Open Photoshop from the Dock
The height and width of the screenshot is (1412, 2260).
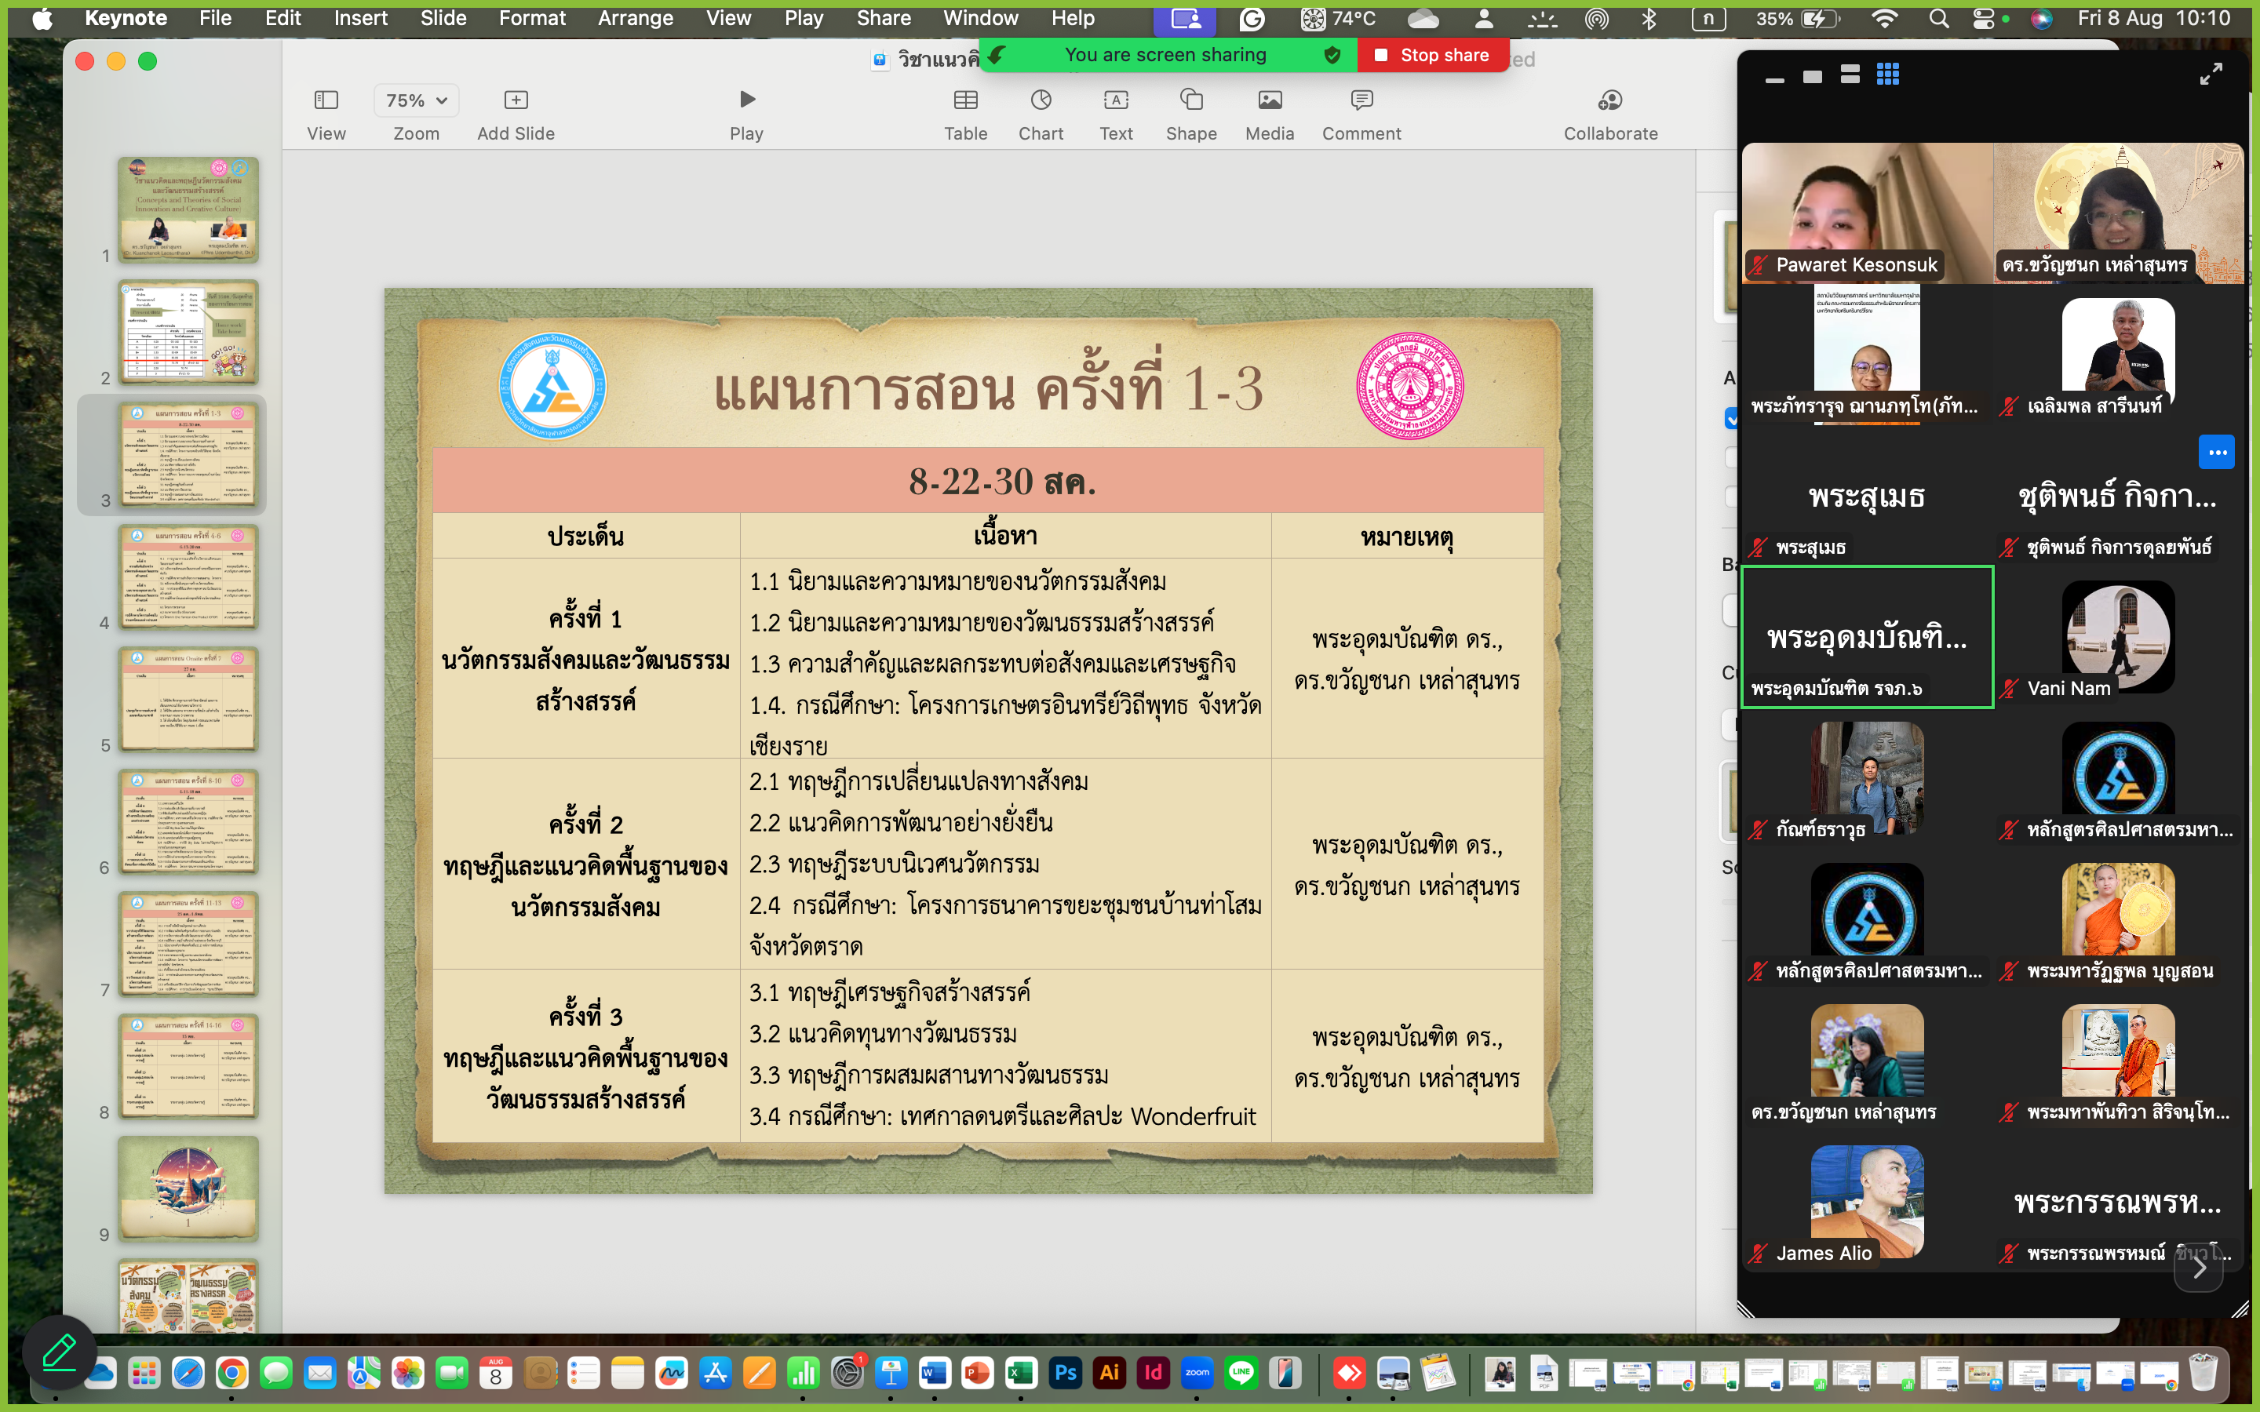[1066, 1372]
